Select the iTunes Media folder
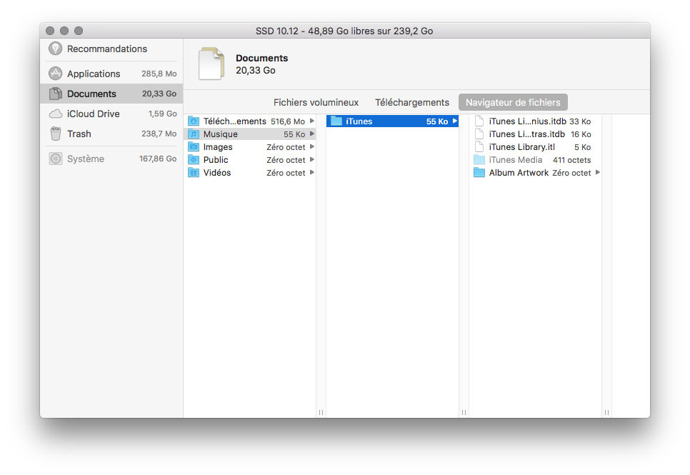 (x=516, y=160)
